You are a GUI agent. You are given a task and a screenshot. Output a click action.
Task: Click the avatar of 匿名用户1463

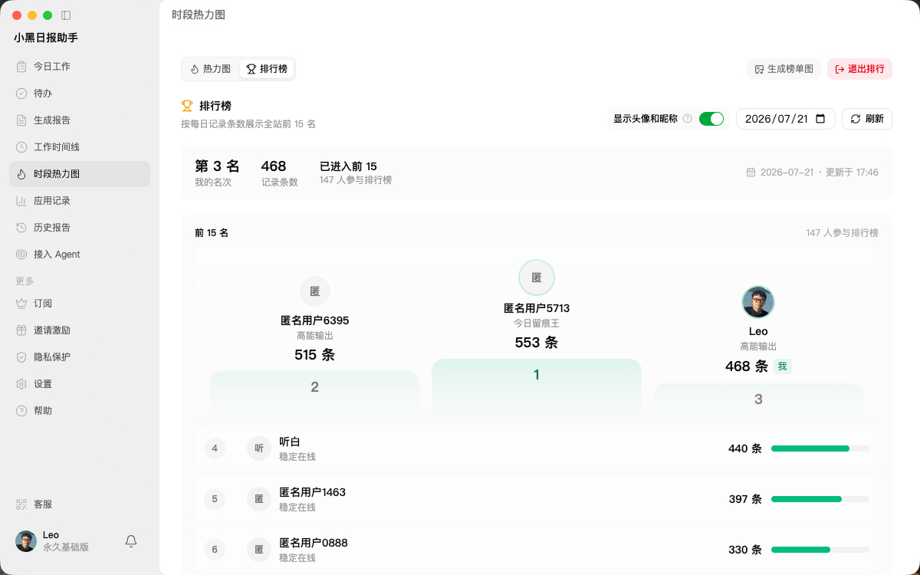(x=259, y=499)
